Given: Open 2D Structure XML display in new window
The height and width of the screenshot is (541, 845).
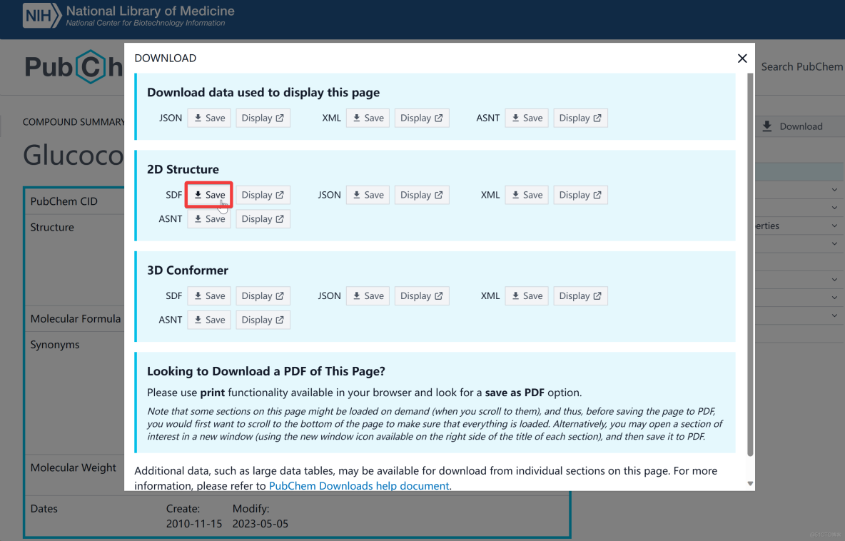Looking at the screenshot, I should (580, 194).
